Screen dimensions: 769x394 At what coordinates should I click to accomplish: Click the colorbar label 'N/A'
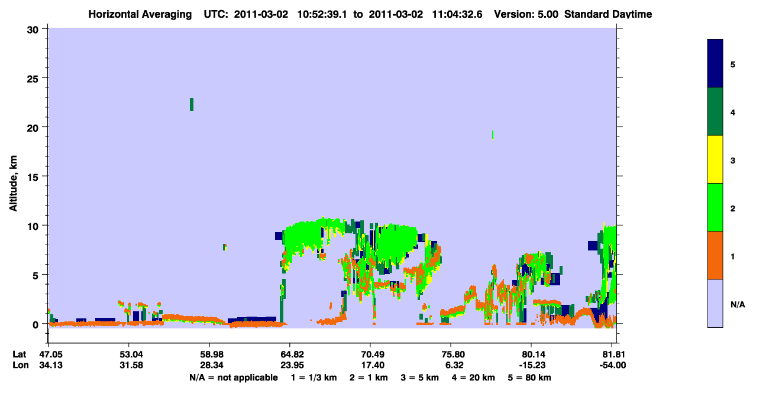click(x=737, y=304)
